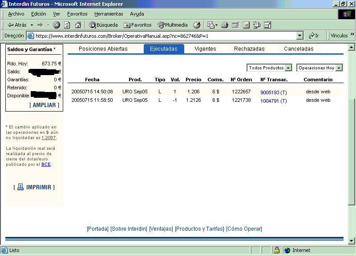Select order number 1222657 cell
356x256 pixels.
coord(241,92)
